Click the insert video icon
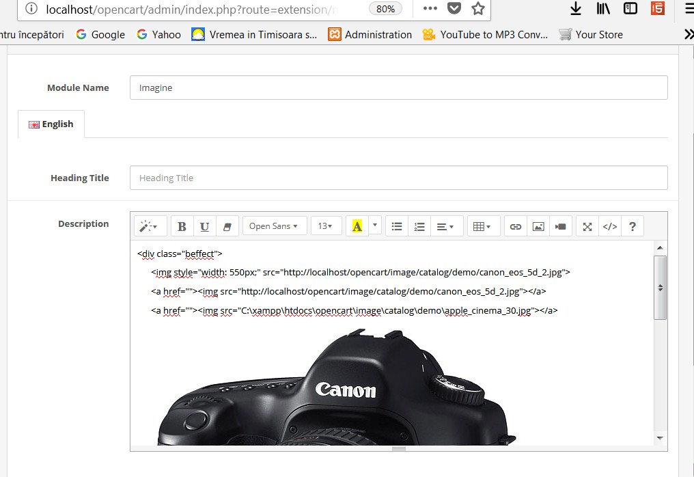The image size is (694, 477). (561, 226)
